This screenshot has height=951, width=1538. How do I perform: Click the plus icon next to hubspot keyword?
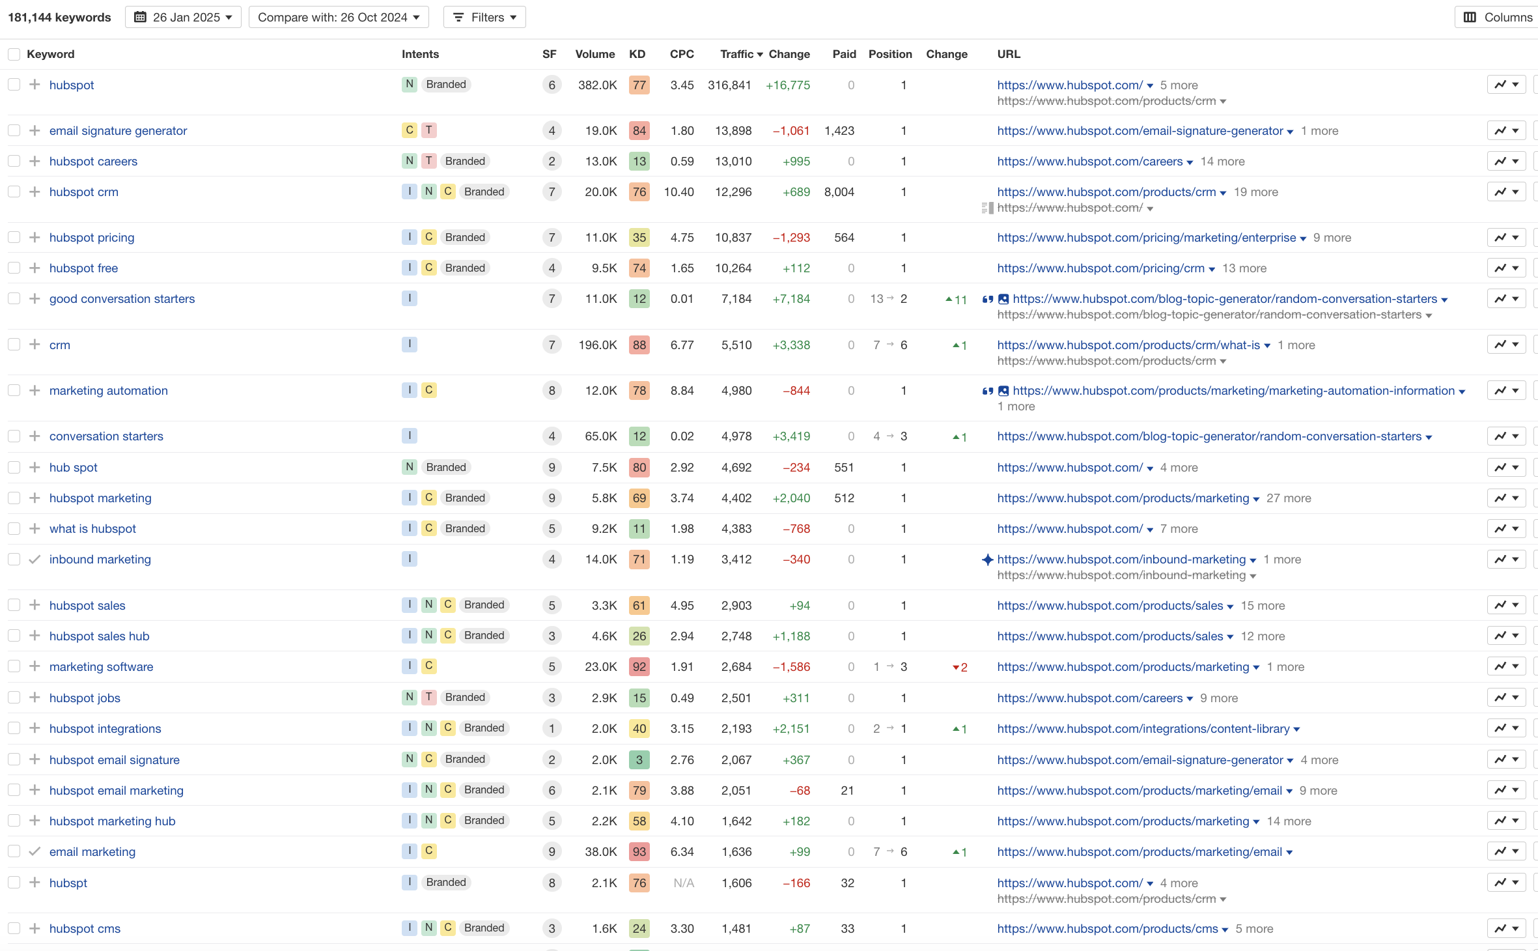[35, 85]
